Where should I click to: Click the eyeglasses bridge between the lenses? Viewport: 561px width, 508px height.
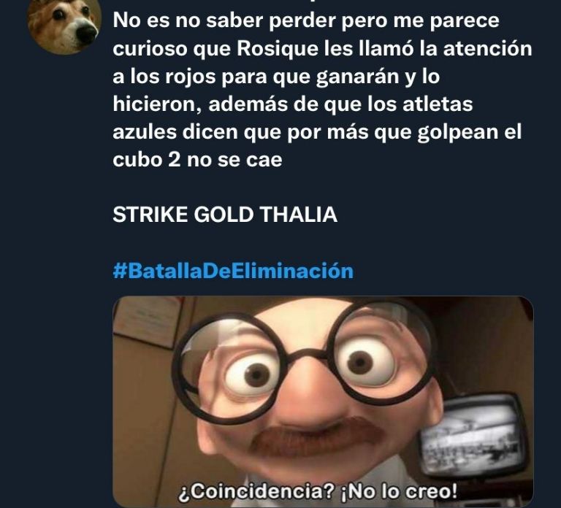308,354
